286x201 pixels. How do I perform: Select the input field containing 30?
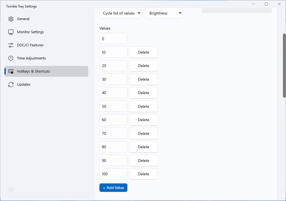pos(113,79)
